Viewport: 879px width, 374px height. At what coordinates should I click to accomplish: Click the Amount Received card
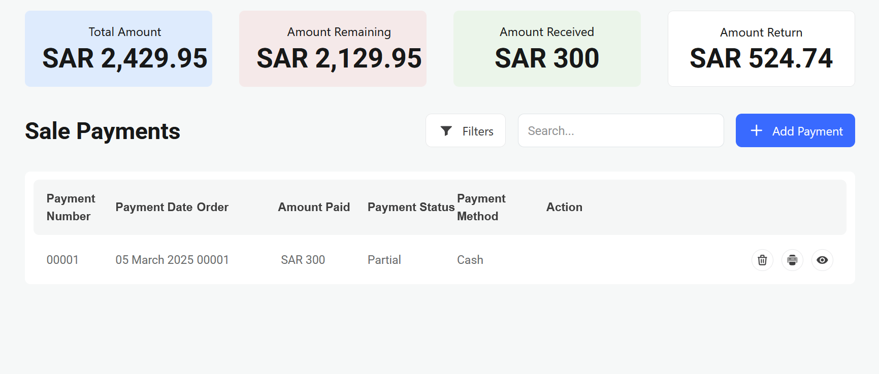pyautogui.click(x=547, y=49)
